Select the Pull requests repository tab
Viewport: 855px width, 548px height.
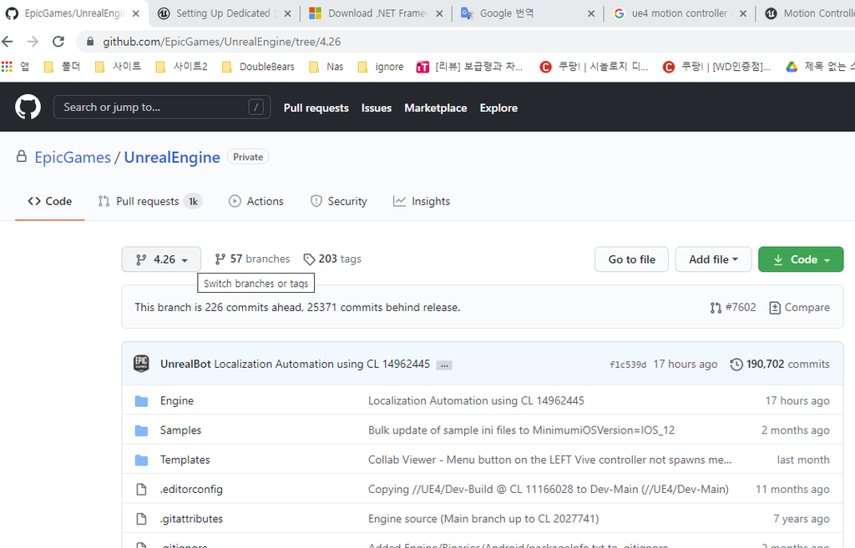tap(150, 201)
